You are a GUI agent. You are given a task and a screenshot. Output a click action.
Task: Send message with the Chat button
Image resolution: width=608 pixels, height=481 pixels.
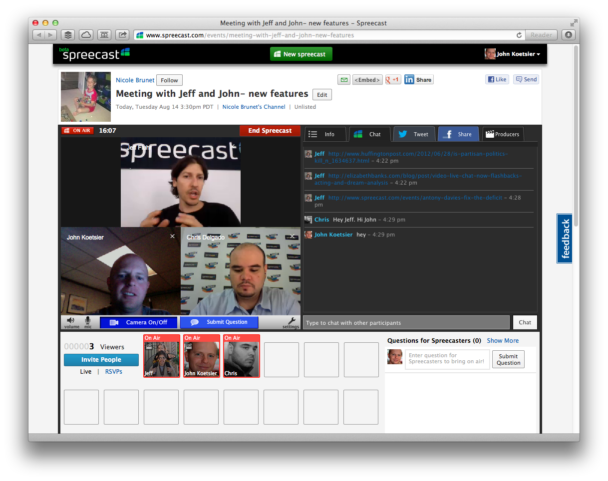click(x=525, y=322)
